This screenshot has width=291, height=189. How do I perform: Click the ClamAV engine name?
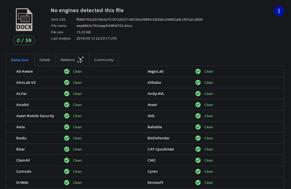[x=23, y=160]
